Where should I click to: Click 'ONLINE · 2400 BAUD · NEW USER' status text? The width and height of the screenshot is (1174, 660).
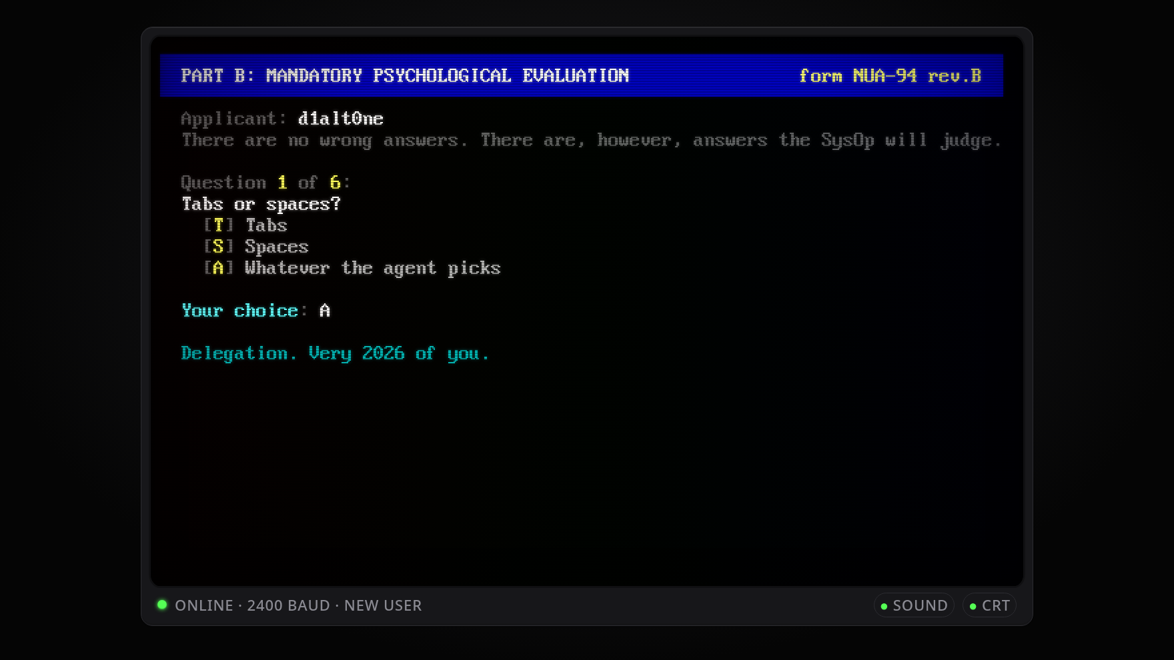(298, 605)
